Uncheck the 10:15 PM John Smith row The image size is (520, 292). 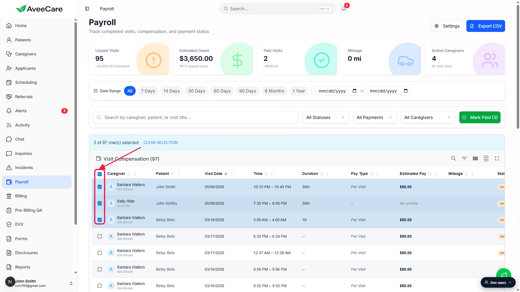pyautogui.click(x=100, y=187)
